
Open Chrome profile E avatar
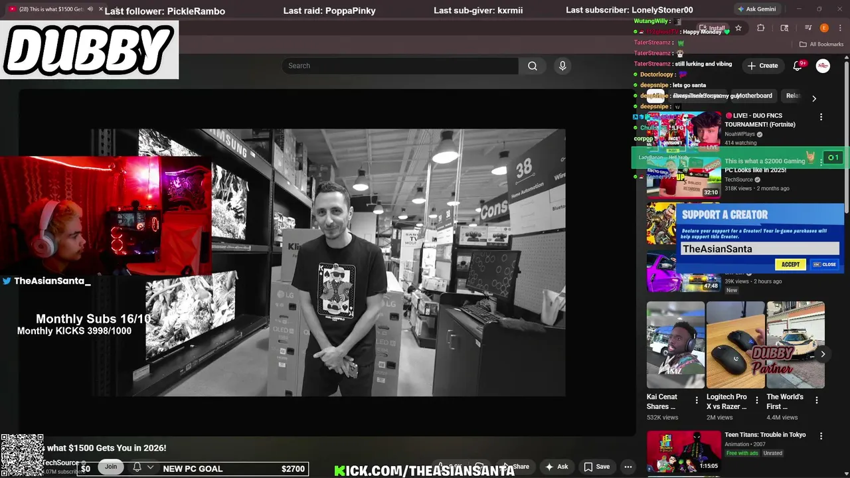824,28
